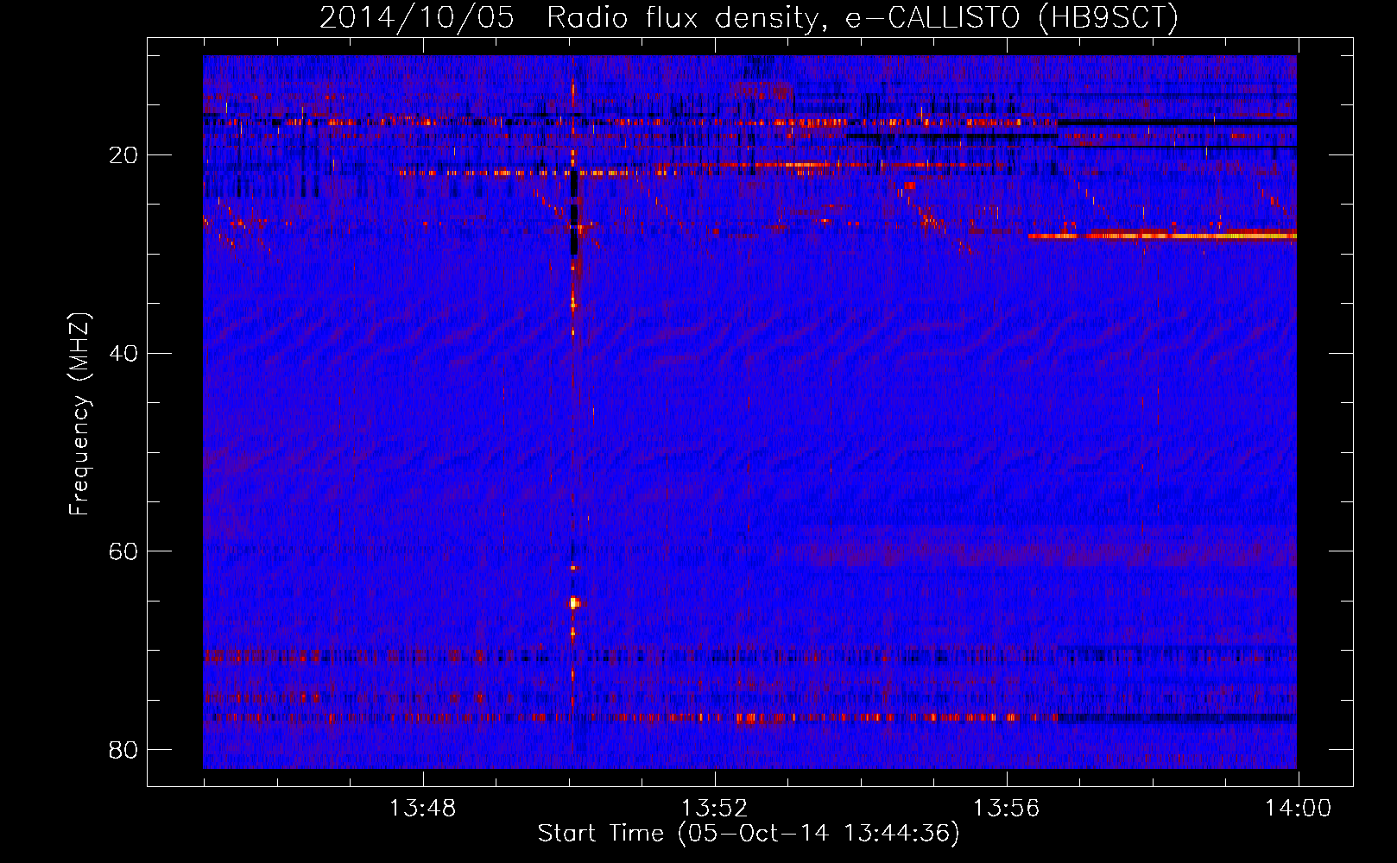Viewport: 1397px width, 863px height.
Task: Click the time tick label "14:00"
Action: 1298,809
